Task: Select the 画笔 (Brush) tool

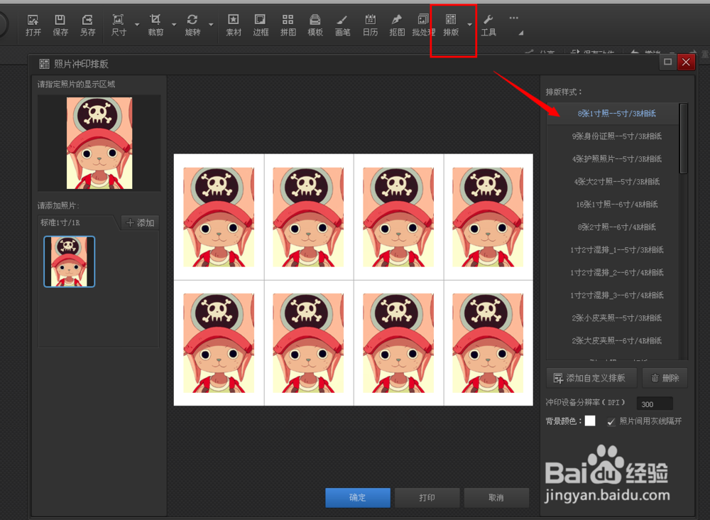Action: click(x=342, y=25)
